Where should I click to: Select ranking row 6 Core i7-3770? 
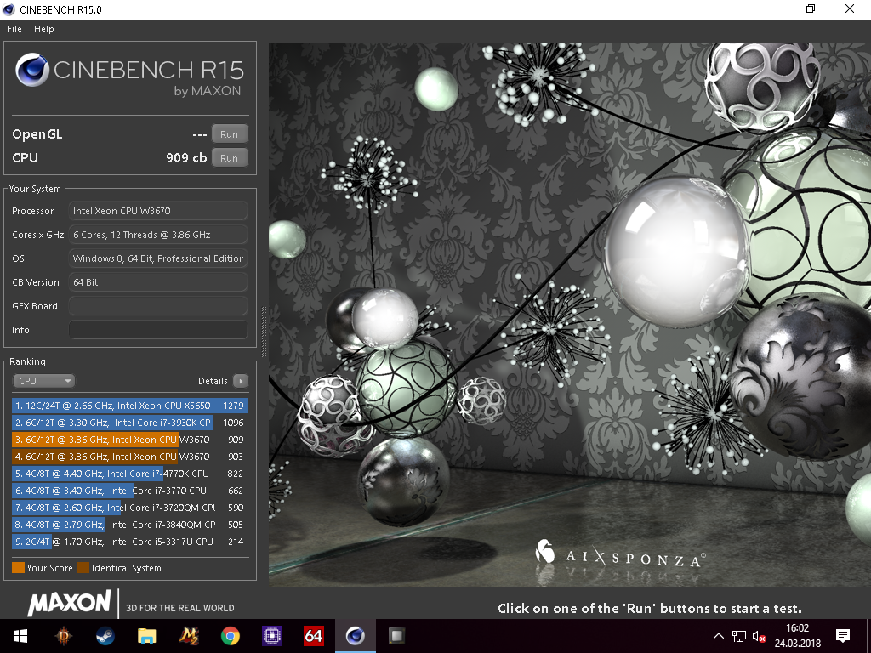[129, 491]
